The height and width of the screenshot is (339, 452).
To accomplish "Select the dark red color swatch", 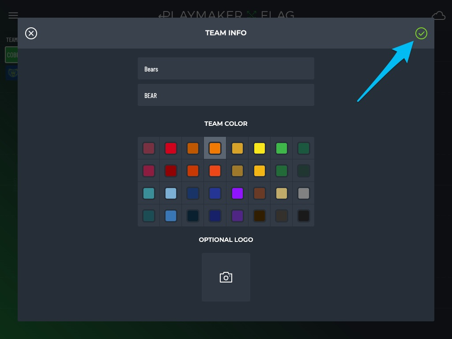I will (x=171, y=171).
